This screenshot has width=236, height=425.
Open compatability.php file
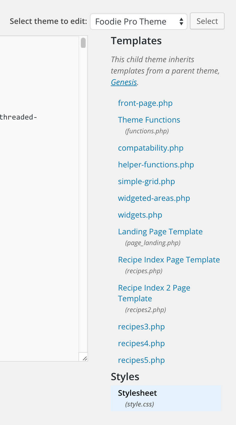[151, 148]
